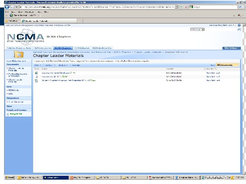This screenshot has height=184, width=246.
Task: Open the Actions dropdown in list toolbar
Action: click(x=63, y=65)
